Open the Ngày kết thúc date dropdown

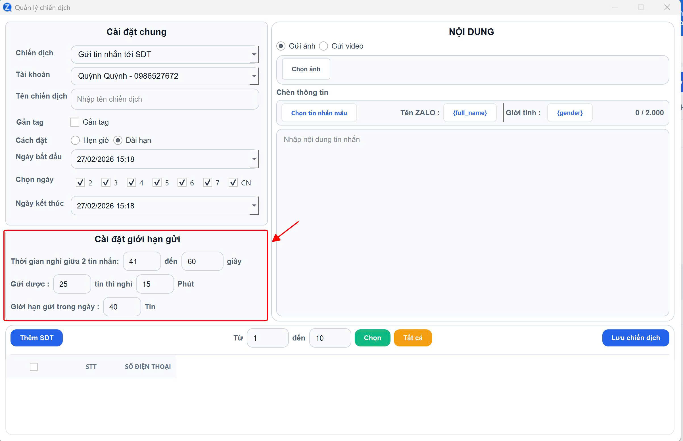coord(254,206)
